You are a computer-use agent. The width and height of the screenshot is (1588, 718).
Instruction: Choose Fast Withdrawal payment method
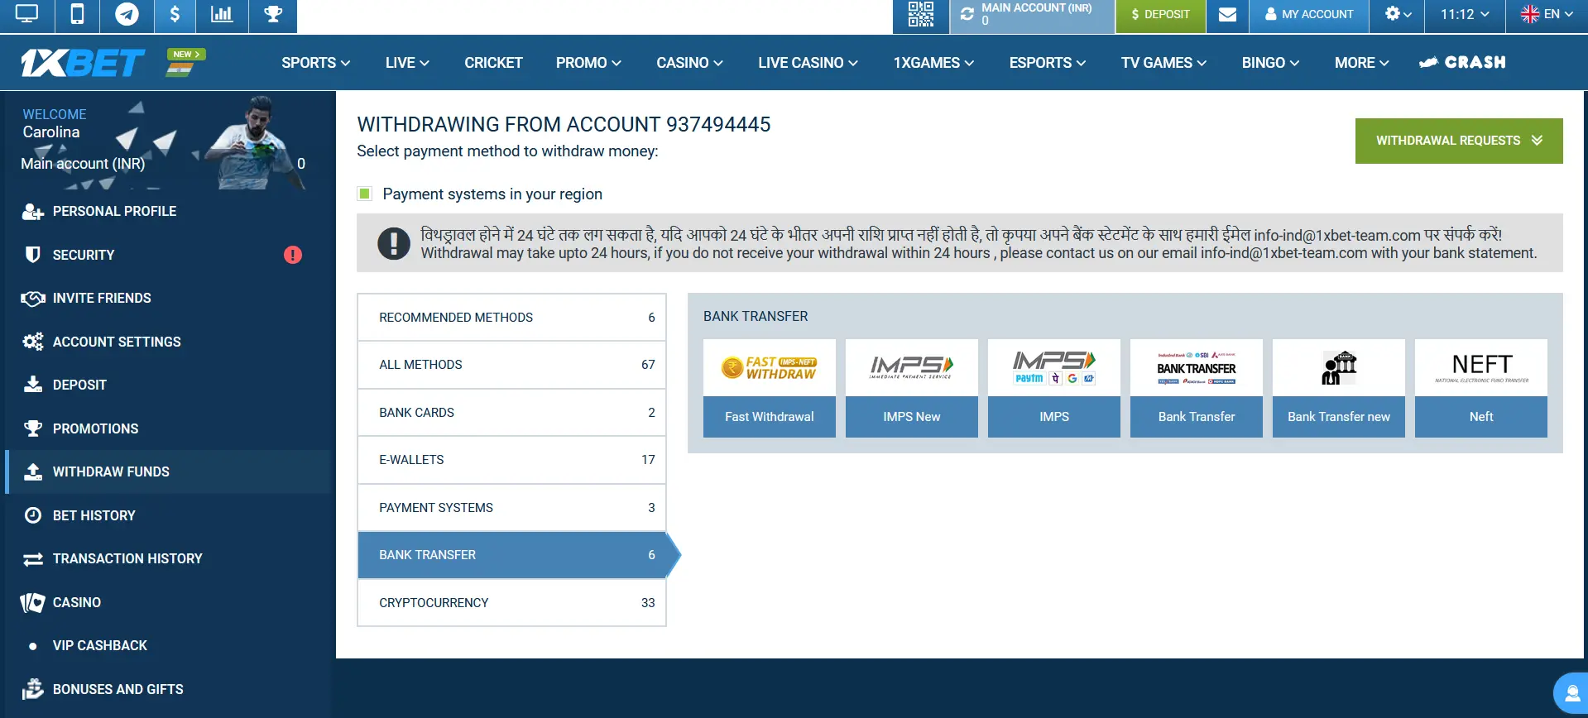(770, 388)
